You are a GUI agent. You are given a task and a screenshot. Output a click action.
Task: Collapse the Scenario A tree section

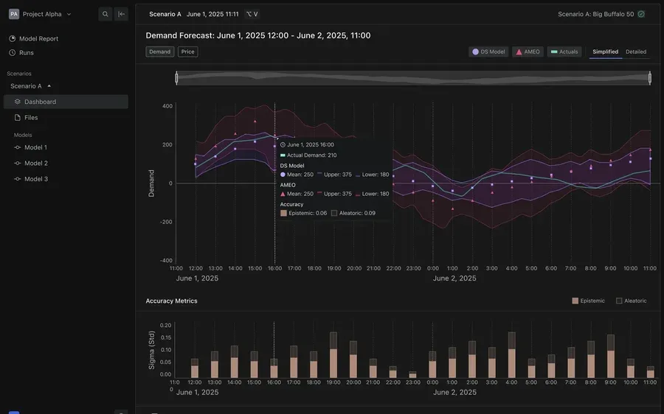49,86
